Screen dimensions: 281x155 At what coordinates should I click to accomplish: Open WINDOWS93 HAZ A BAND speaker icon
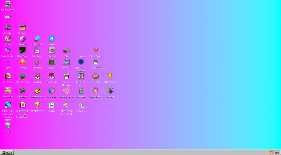coord(66,105)
